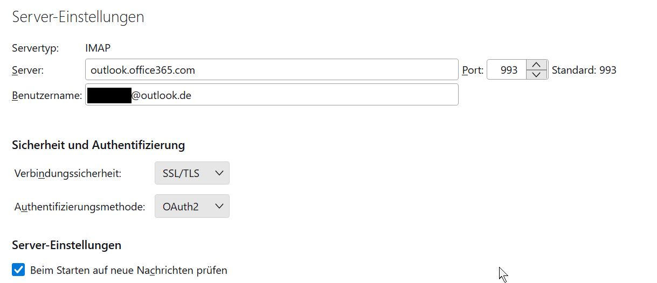Click the 'Port:' label
This screenshot has width=657, height=283.
473,70
